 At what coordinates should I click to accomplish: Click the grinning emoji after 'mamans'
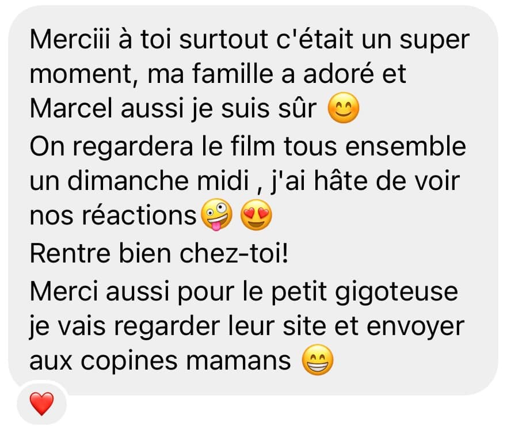[x=317, y=360]
